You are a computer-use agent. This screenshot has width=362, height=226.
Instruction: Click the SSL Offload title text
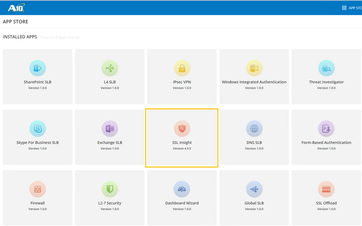327,203
